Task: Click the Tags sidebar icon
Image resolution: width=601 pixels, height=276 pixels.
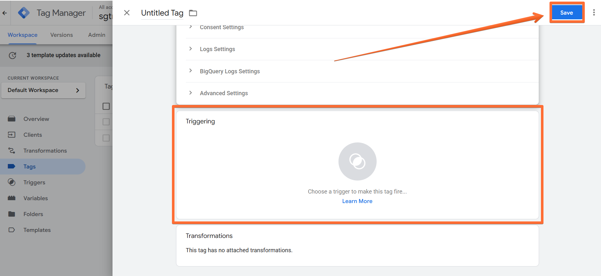Action: (12, 167)
